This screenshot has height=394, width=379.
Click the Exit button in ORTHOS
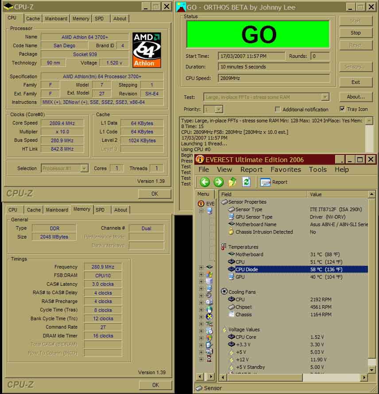[356, 82]
